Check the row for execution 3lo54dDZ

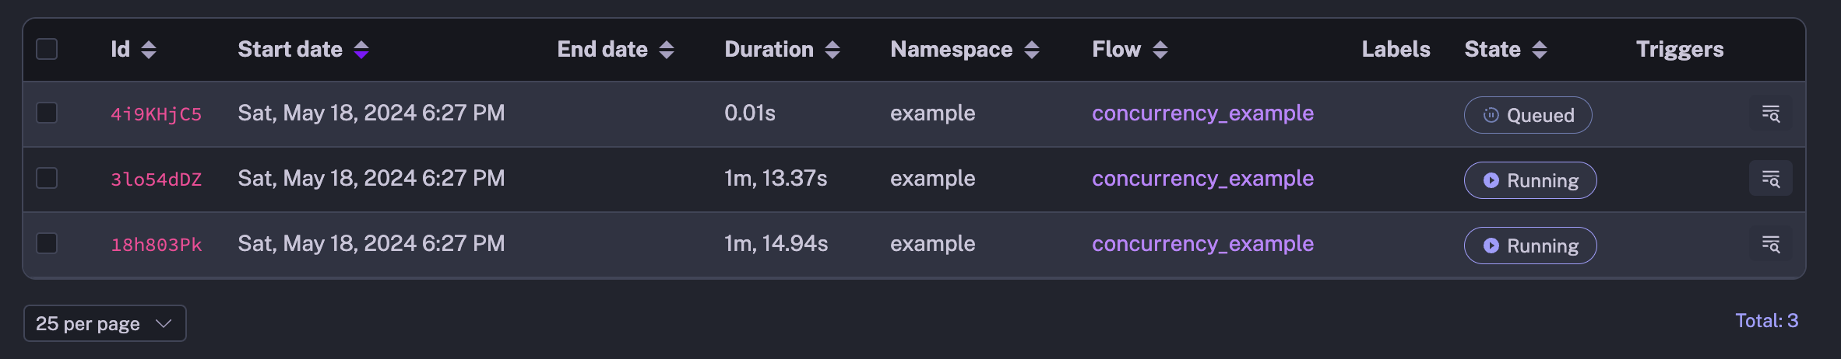click(x=47, y=178)
